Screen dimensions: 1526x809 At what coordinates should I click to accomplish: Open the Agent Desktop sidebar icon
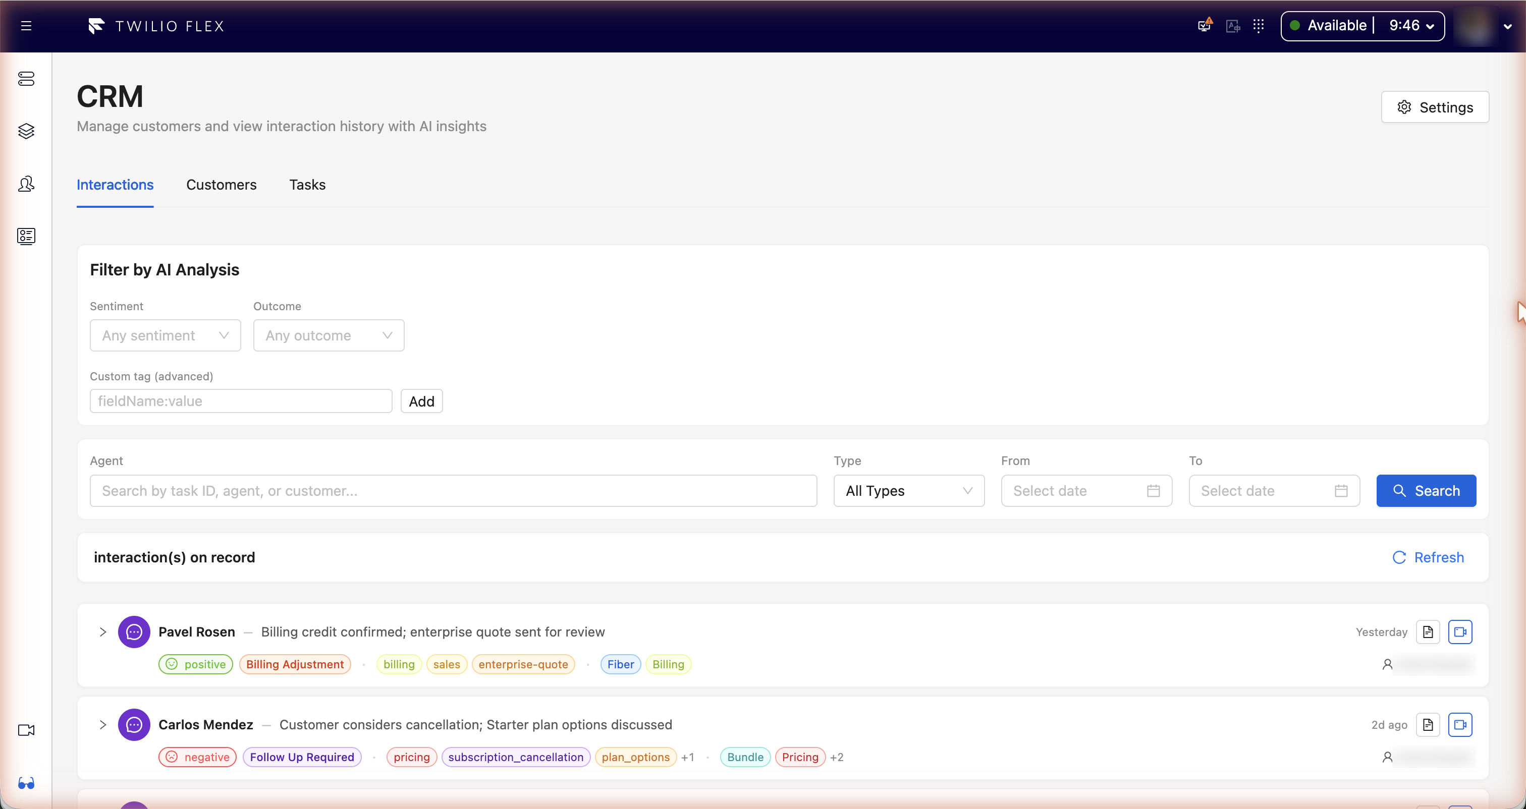(x=26, y=79)
